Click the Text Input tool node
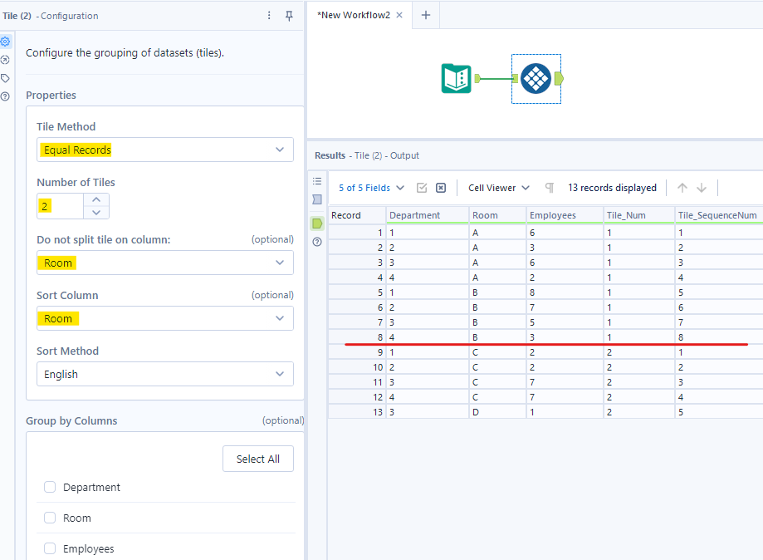The height and width of the screenshot is (560, 763). (x=456, y=79)
